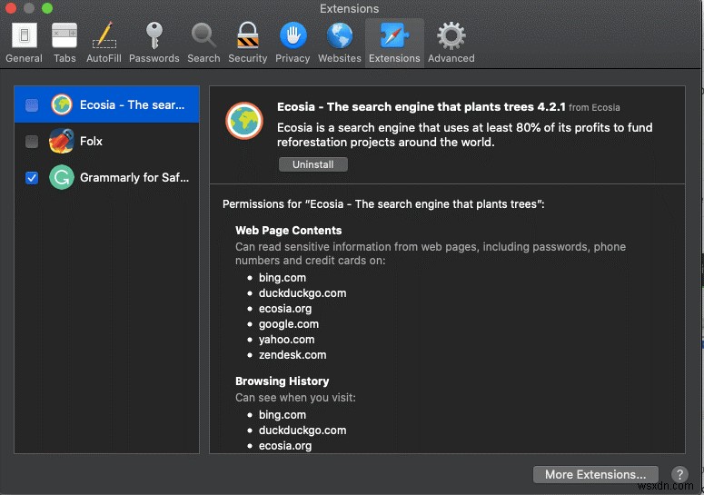The height and width of the screenshot is (495, 704).
Task: Click ecosia.org under Web Page Contents
Action: [x=285, y=309]
